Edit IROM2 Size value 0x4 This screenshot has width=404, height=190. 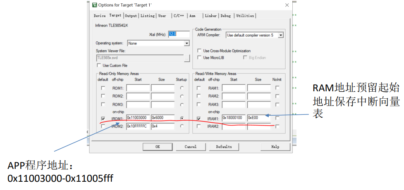tap(163, 126)
